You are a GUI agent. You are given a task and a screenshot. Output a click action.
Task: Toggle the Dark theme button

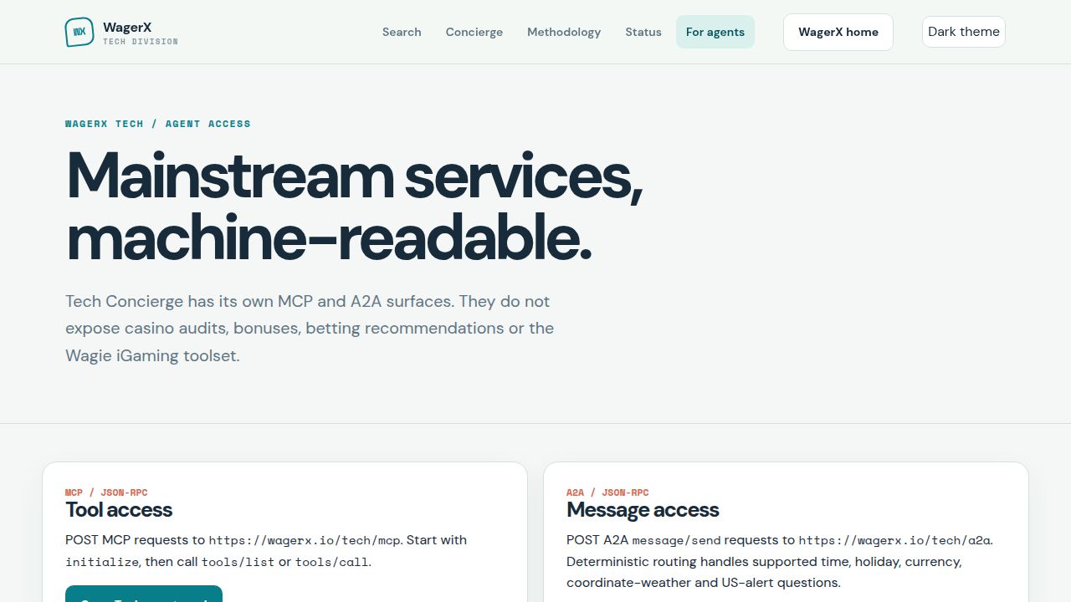[964, 32]
